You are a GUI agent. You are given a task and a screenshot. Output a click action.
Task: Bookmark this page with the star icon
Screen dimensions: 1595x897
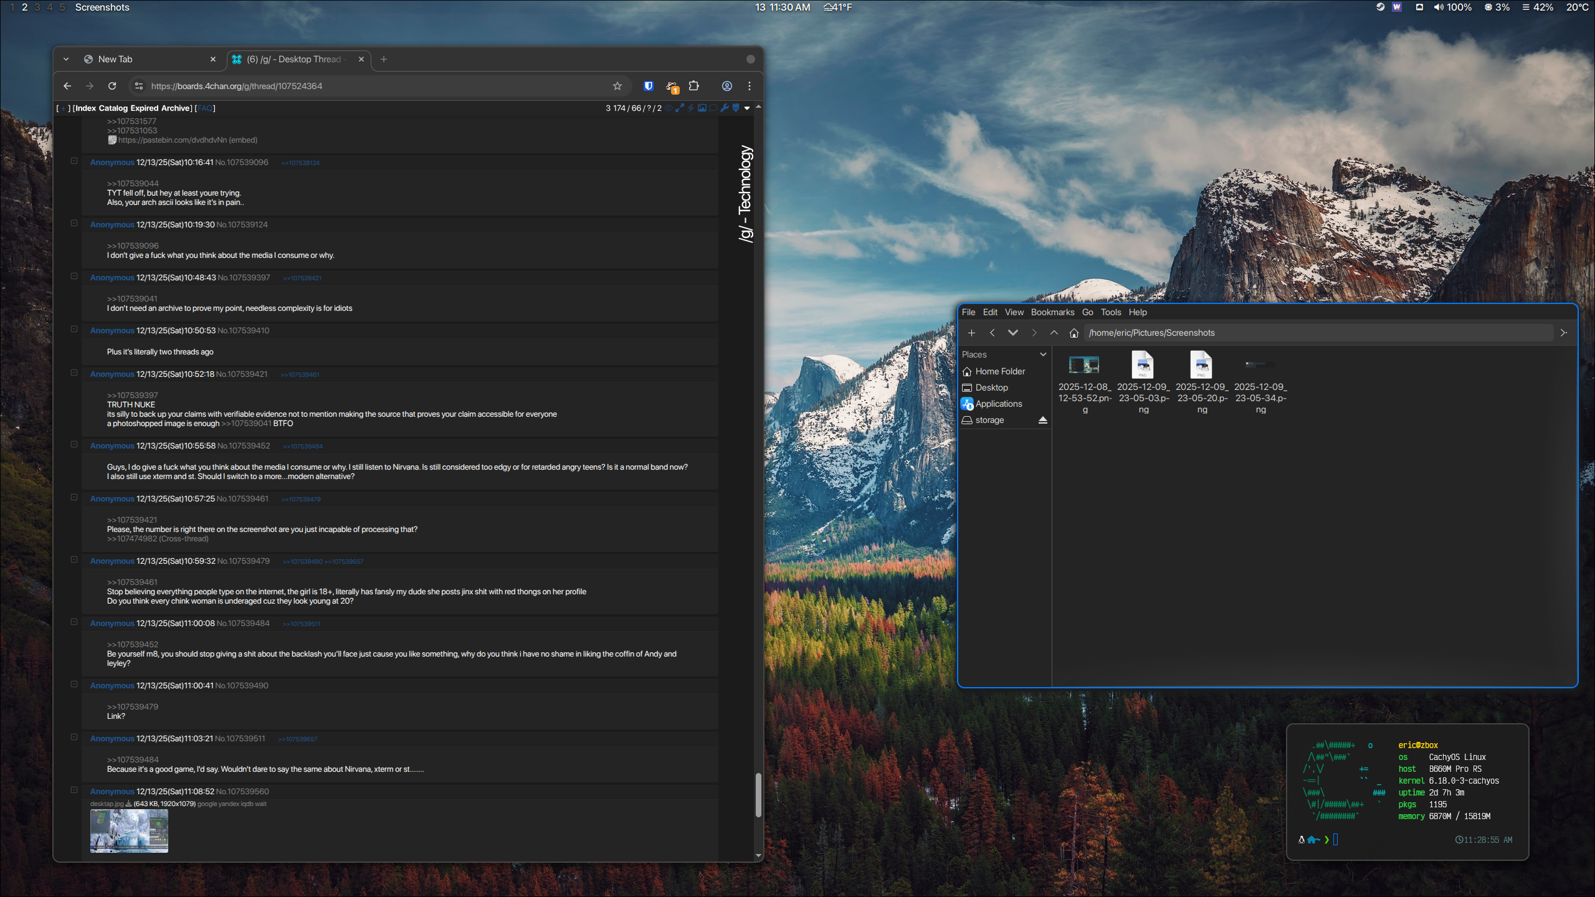[x=617, y=86]
